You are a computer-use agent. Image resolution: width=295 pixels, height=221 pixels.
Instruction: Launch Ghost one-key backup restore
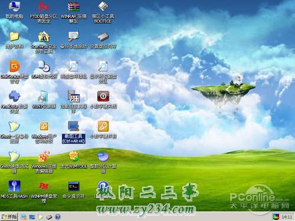coord(14,126)
